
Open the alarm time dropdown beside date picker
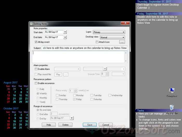pyautogui.click(x=116, y=69)
